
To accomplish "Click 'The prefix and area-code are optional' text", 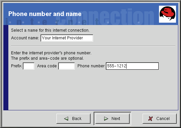I will coord(47,58).
